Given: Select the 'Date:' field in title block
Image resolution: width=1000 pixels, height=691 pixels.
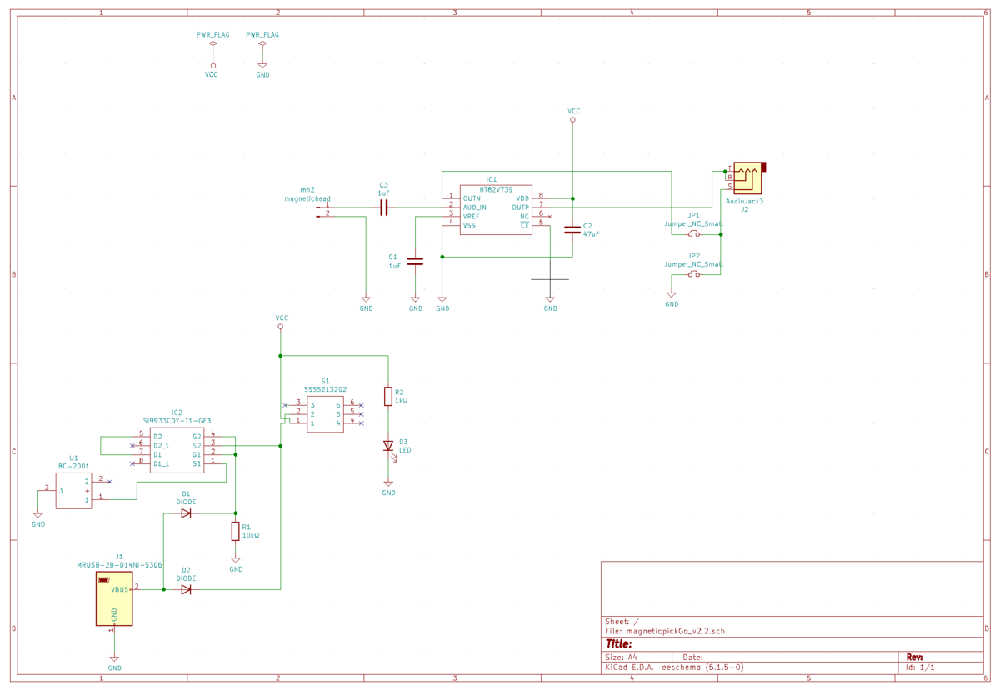Looking at the screenshot, I should pyautogui.click(x=692, y=657).
